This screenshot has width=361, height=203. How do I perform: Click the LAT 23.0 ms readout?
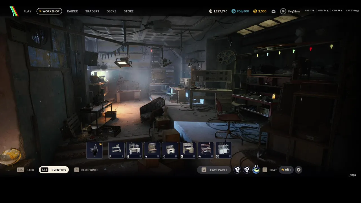(353, 10)
